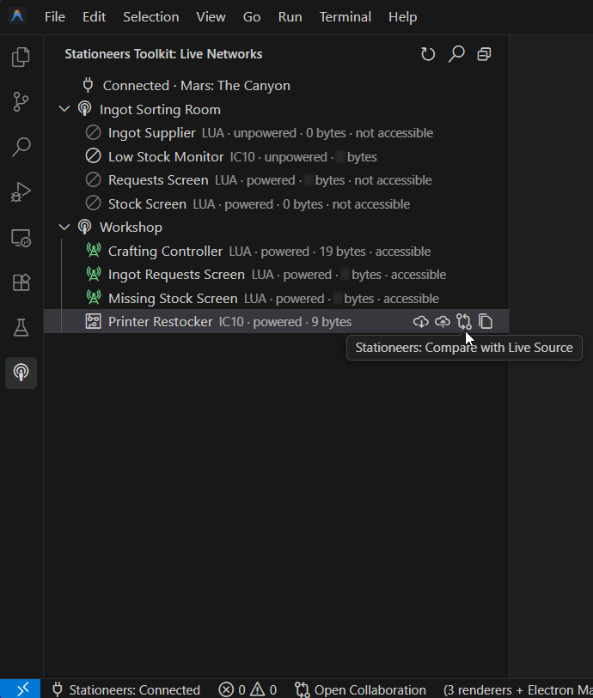
Task: Click the upload to device cloud icon
Action: click(443, 321)
